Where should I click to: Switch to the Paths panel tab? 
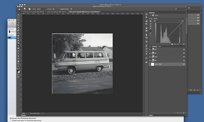[160, 46]
